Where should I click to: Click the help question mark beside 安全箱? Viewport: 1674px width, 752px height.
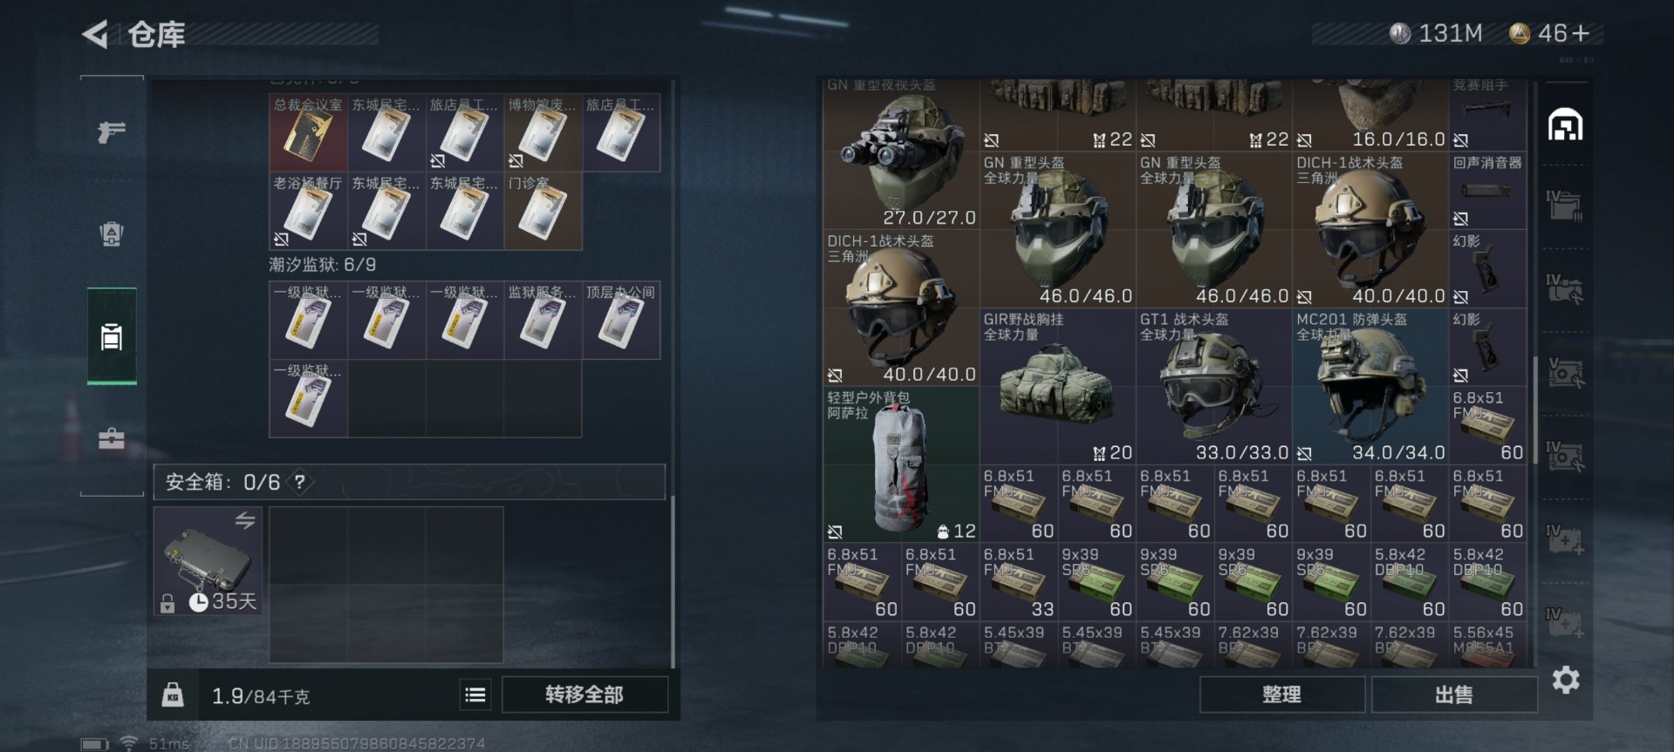click(x=300, y=482)
